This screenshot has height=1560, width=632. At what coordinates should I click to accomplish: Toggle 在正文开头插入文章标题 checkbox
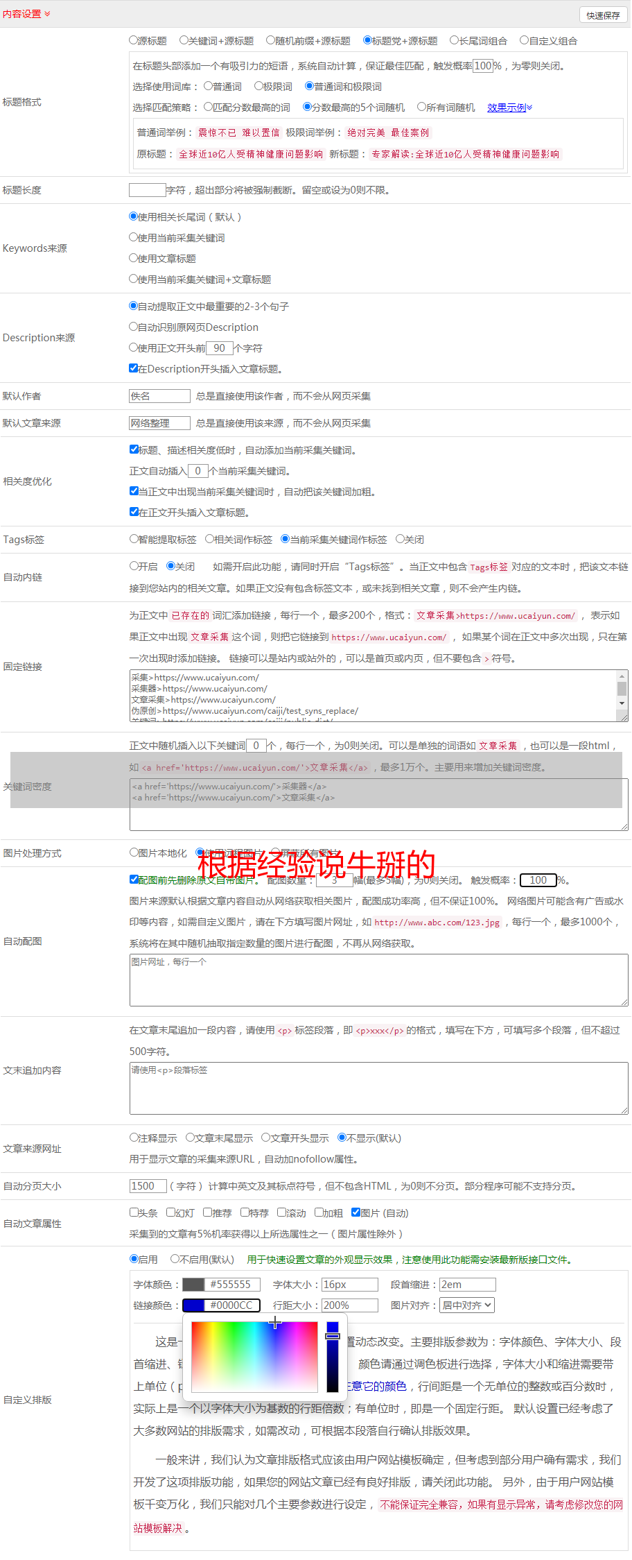coord(134,512)
